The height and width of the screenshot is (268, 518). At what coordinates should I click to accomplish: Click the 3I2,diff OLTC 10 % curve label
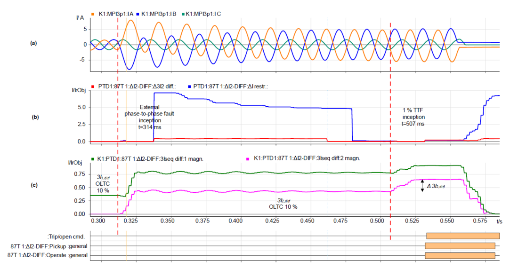click(x=283, y=204)
